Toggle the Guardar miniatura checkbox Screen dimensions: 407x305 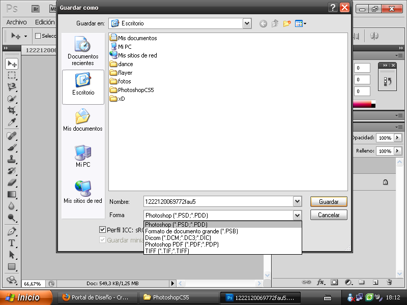102,239
